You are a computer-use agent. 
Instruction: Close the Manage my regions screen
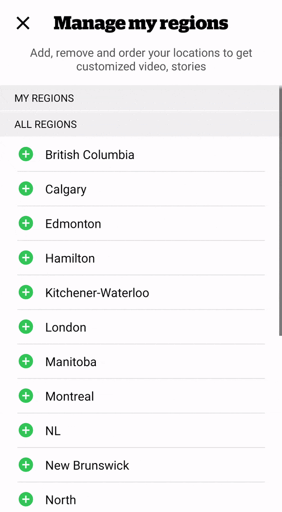pos(23,23)
